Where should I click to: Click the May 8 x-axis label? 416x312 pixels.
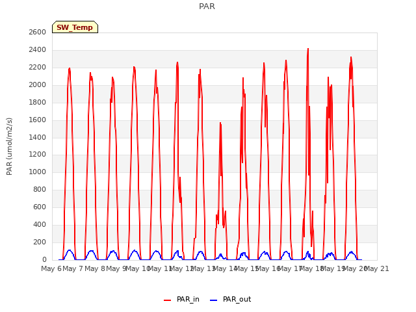tap(95, 268)
